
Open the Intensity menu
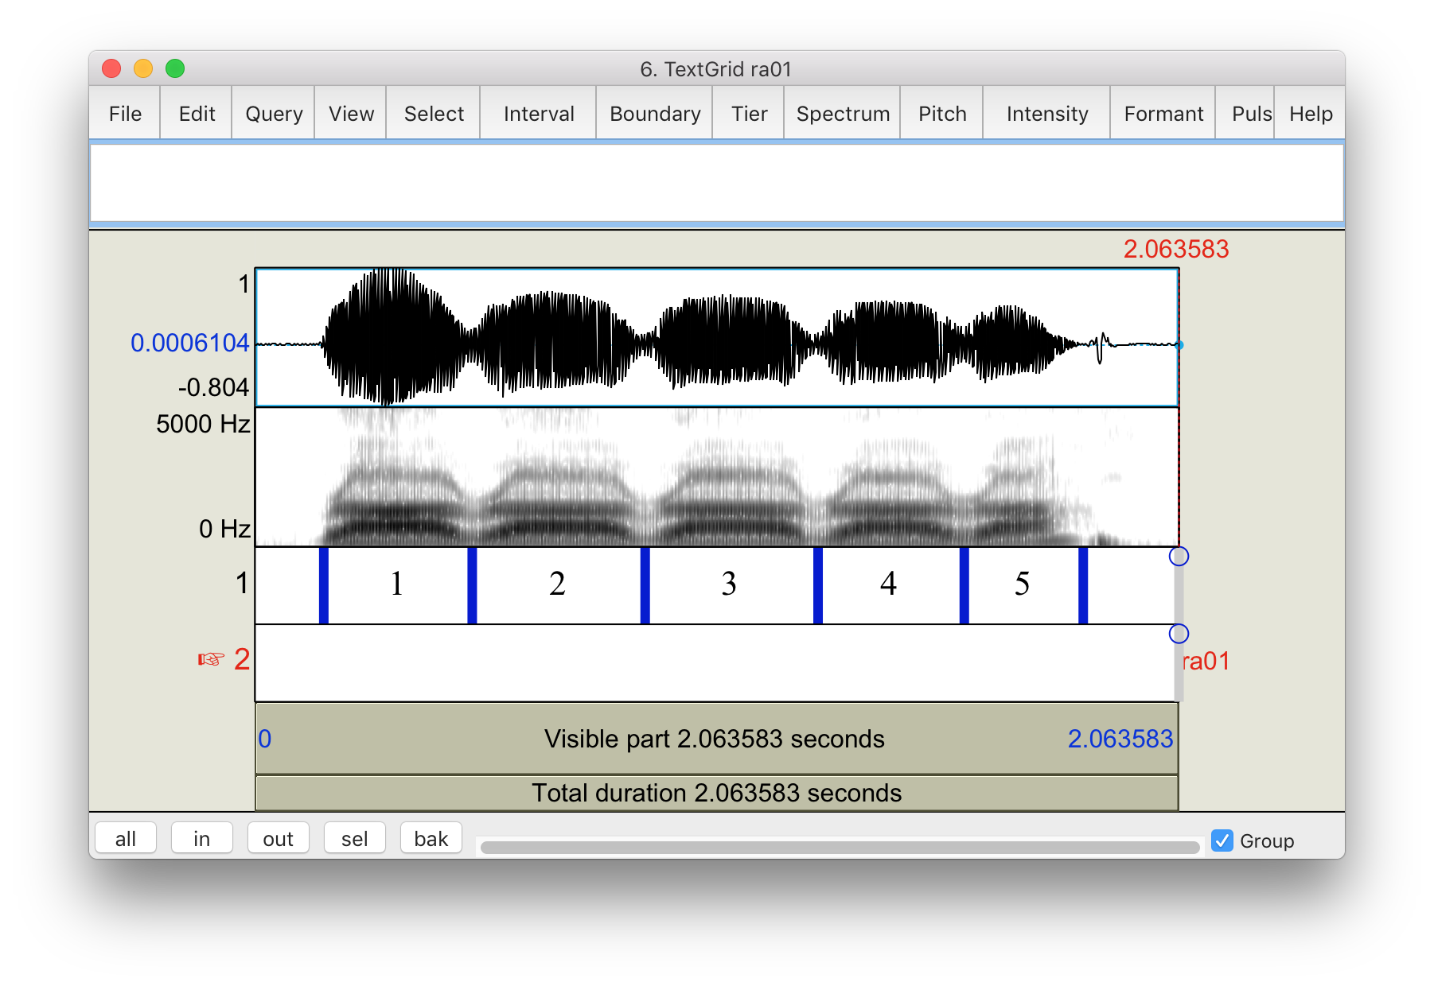[1047, 114]
